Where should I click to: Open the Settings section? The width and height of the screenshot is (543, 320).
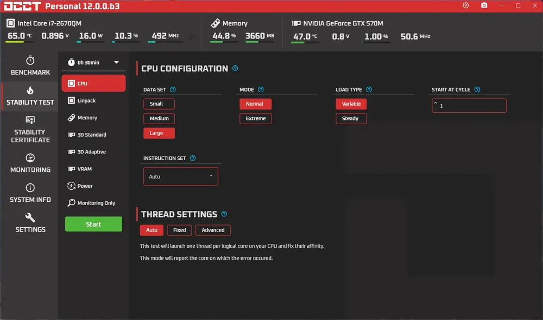(30, 223)
